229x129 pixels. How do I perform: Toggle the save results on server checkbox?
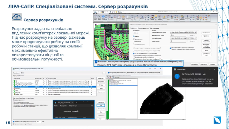(x=14, y=121)
